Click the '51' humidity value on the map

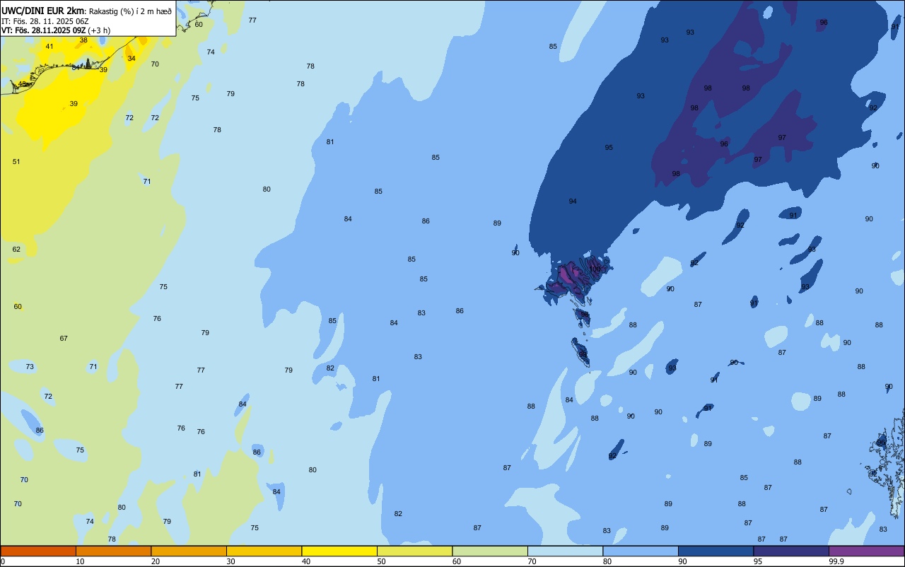pos(16,162)
